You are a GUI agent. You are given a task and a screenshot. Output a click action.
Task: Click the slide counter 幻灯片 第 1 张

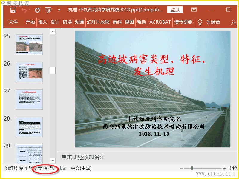19,168
